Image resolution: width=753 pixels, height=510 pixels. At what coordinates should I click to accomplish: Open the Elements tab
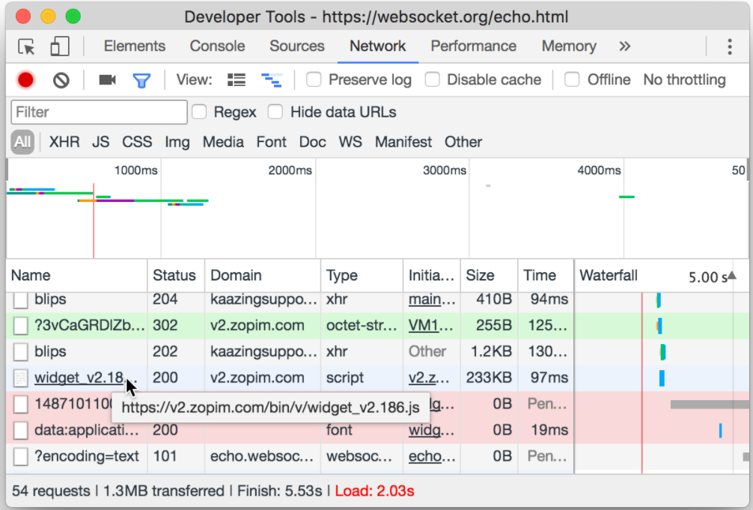135,46
